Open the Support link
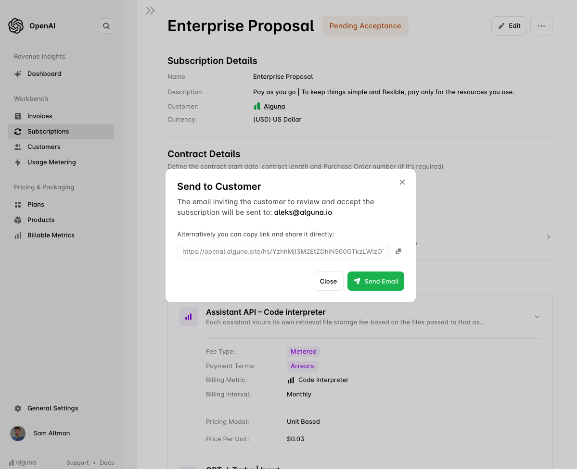This screenshot has height=469, width=577. pyautogui.click(x=77, y=463)
